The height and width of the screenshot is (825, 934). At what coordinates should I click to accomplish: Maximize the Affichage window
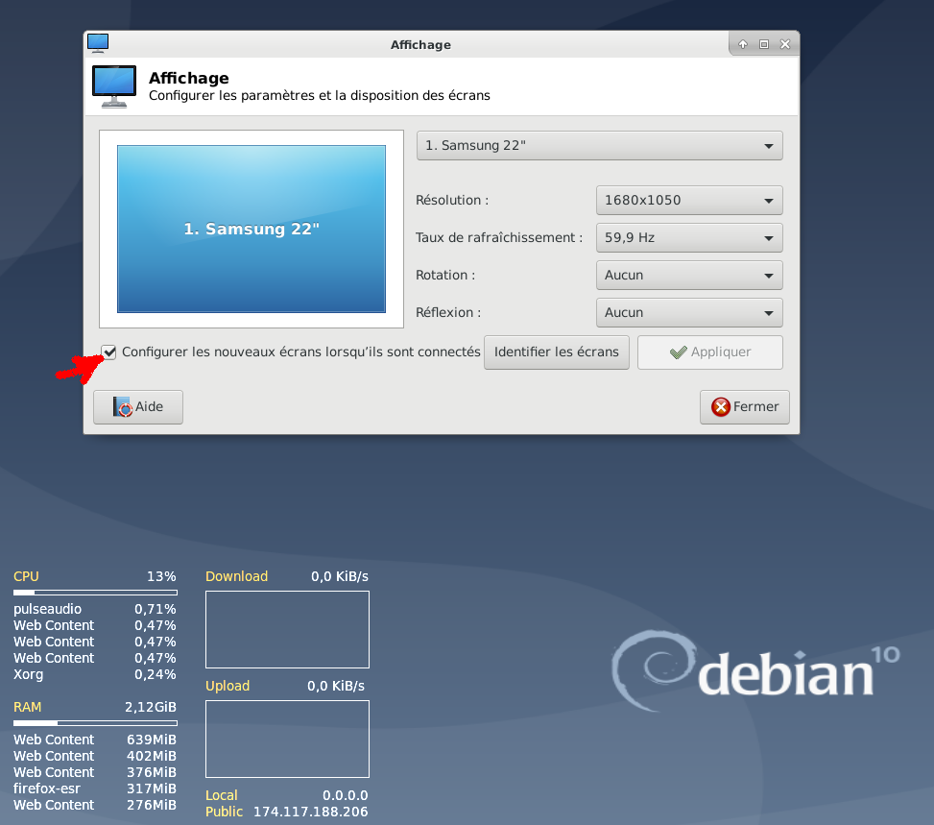click(764, 44)
